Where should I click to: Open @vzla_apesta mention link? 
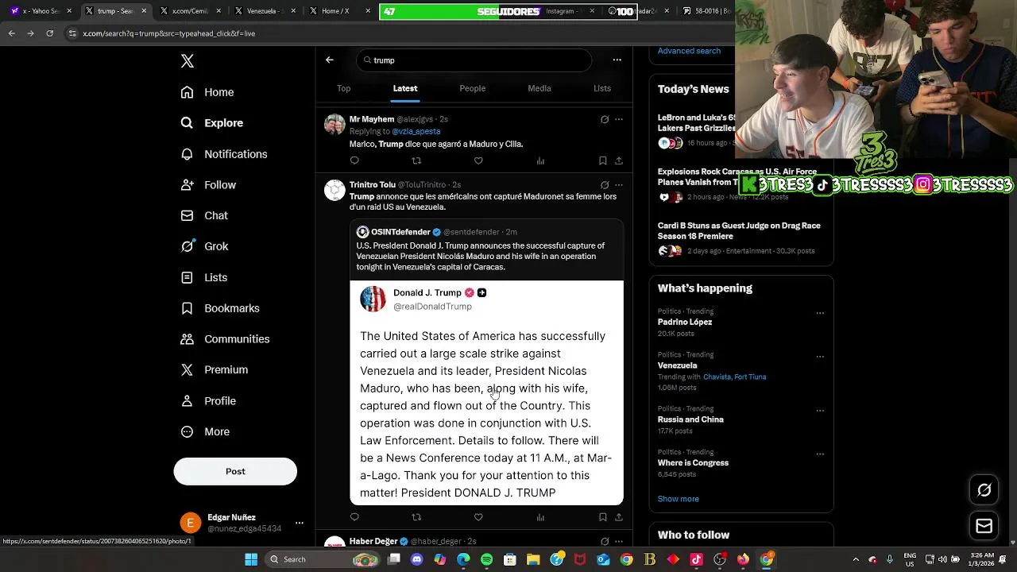416,131
